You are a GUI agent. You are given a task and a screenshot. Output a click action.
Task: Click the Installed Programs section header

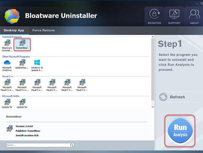click(x=12, y=37)
